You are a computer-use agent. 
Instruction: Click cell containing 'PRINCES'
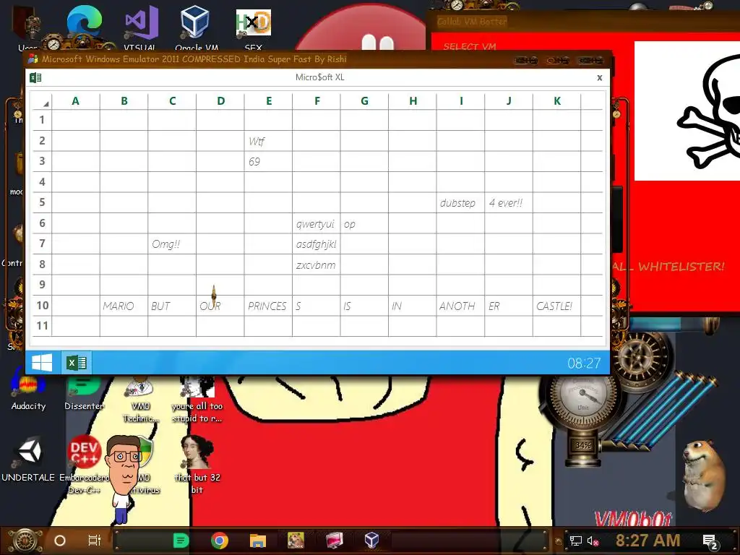268,306
